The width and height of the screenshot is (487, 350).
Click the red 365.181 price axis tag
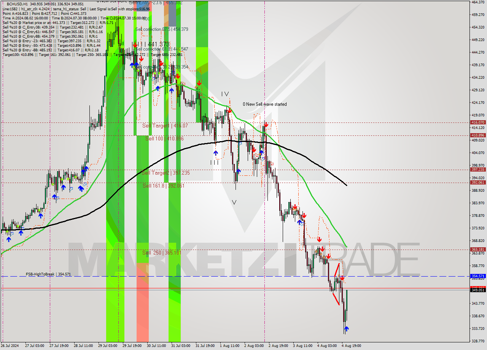[x=478, y=250]
